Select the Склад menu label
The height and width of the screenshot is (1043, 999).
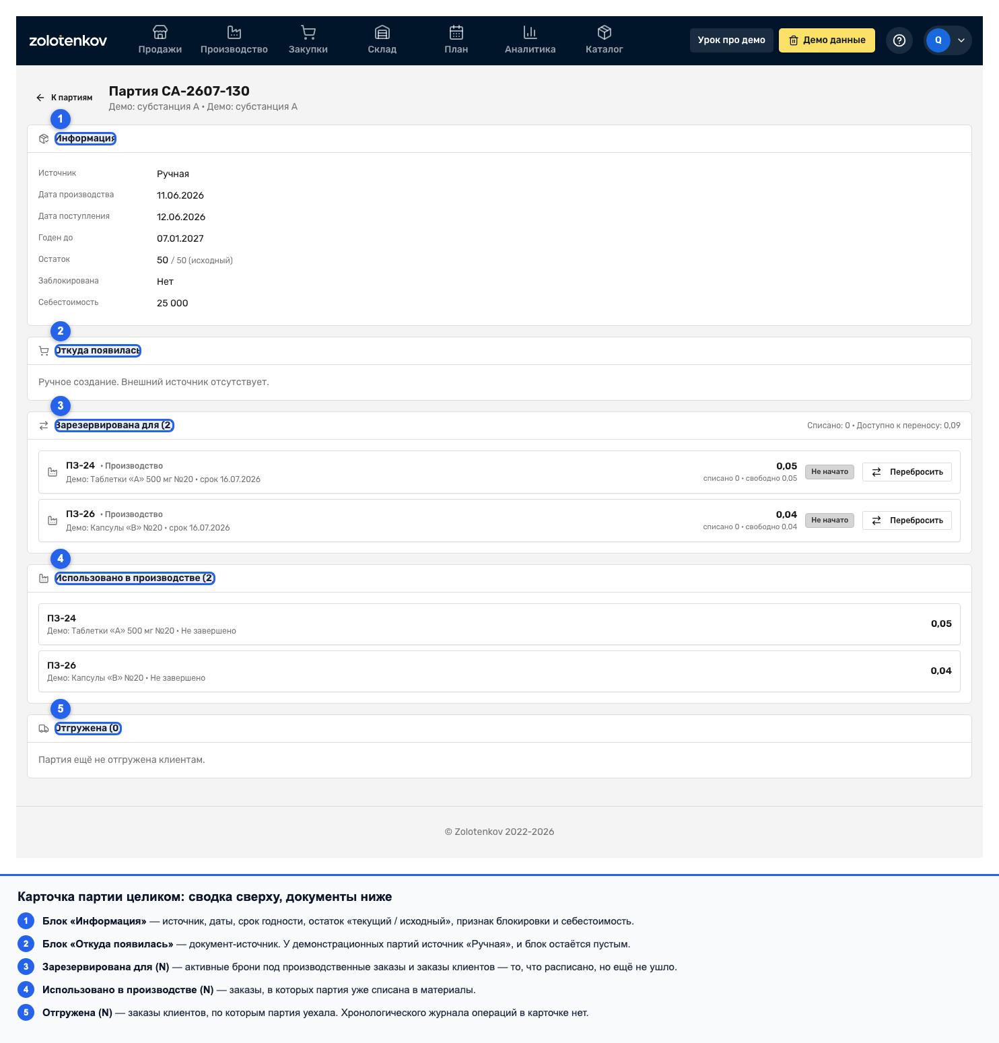tap(382, 49)
